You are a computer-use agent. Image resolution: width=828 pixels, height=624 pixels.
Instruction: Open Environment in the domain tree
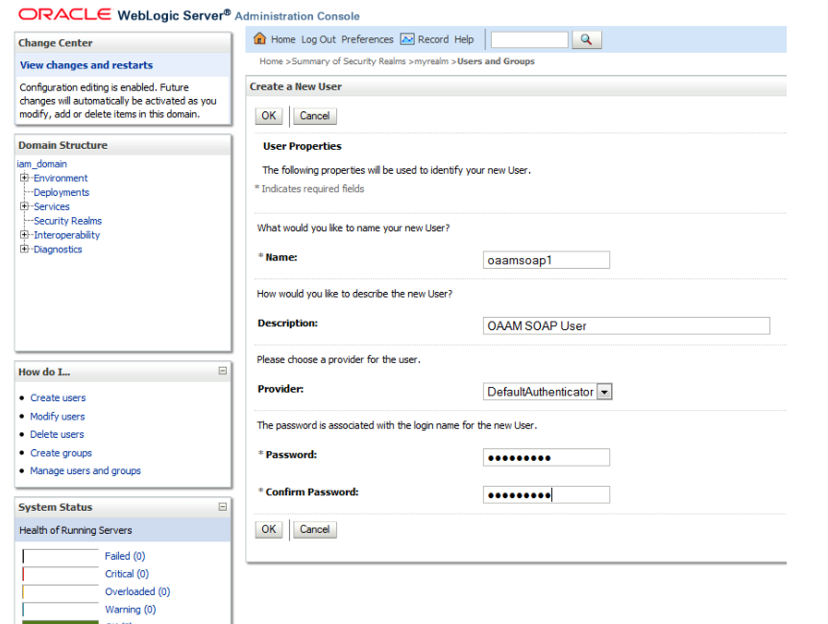(x=61, y=178)
